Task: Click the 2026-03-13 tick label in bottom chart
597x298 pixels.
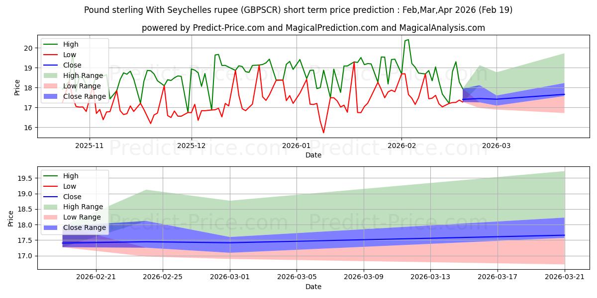Action: coord(431,277)
